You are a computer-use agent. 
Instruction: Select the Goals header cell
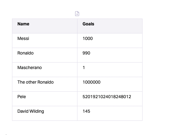pos(110,26)
